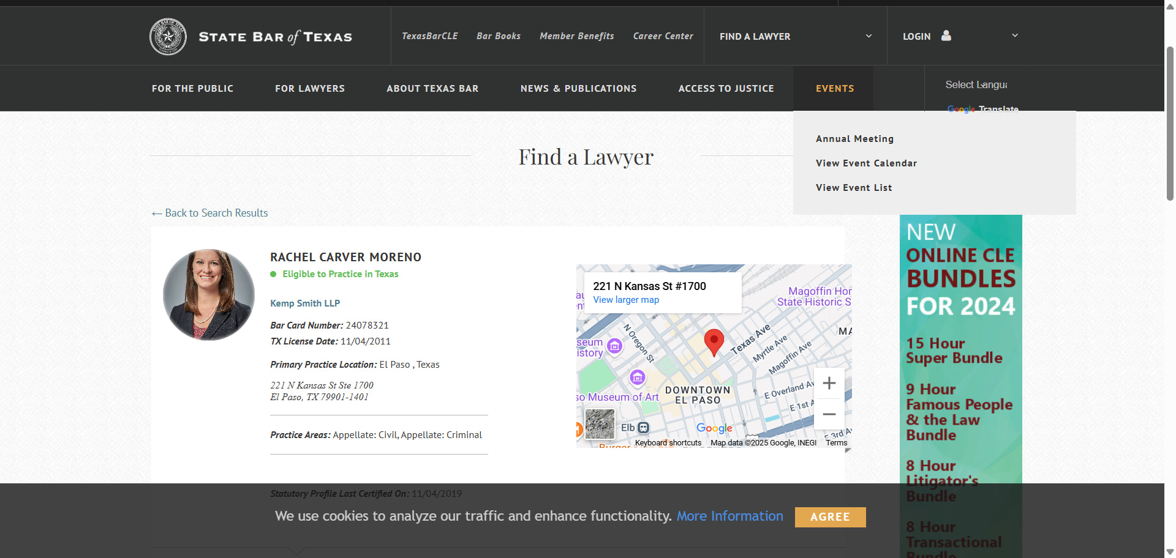
Task: Expand the Find a Lawyer dropdown chevron
Action: click(x=869, y=36)
